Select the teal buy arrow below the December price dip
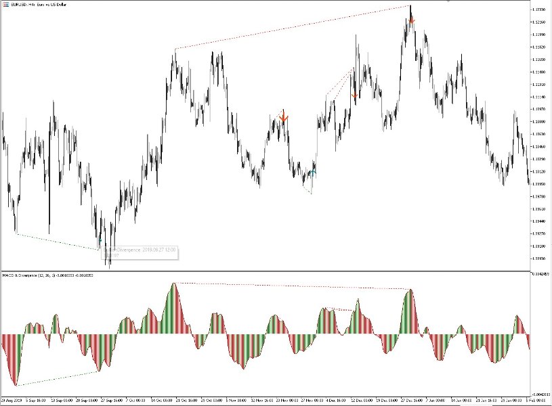Screen dimensions: 552x406 [x=313, y=171]
